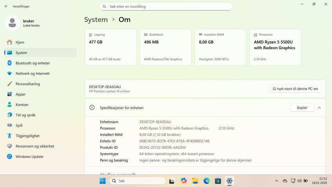
Task: Click the Settings gear on the taskbar
Action: [x=229, y=181]
